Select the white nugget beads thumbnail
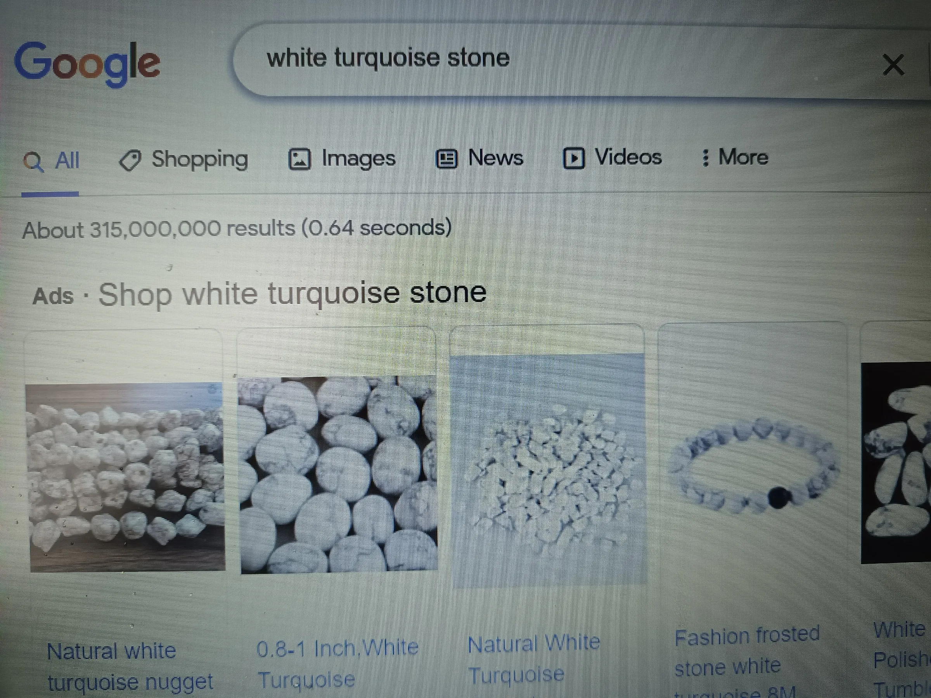This screenshot has width=931, height=698. (x=126, y=477)
